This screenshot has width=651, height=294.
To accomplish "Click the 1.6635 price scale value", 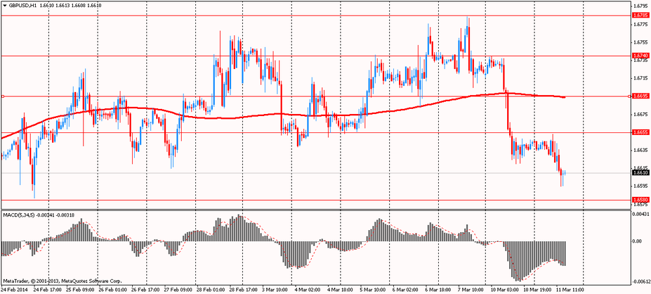I will click(641, 150).
